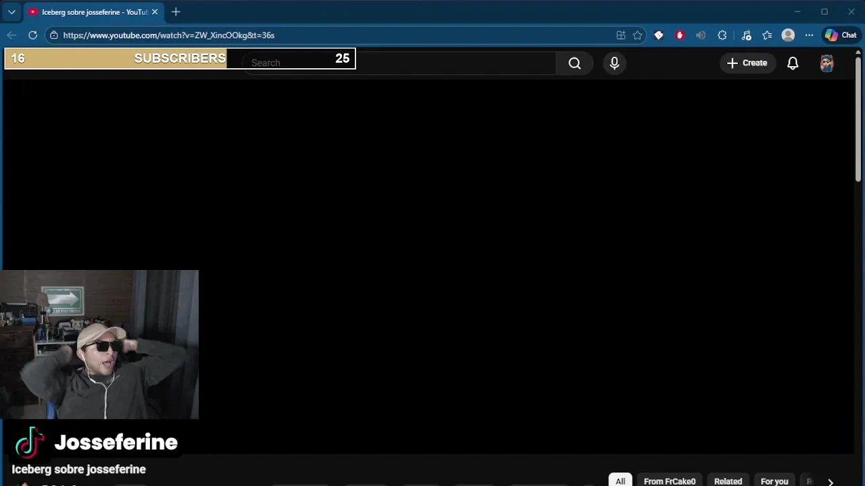The width and height of the screenshot is (865, 486).
Task: Click the address bar URL text
Action: [169, 35]
